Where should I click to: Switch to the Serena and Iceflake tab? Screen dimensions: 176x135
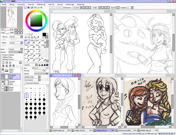126,130
